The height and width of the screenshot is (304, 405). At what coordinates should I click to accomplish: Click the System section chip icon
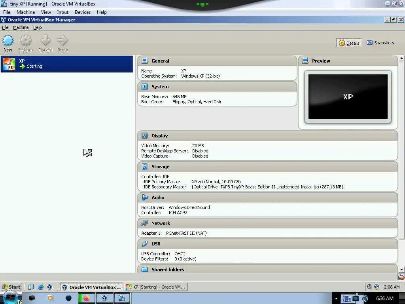[x=145, y=87]
